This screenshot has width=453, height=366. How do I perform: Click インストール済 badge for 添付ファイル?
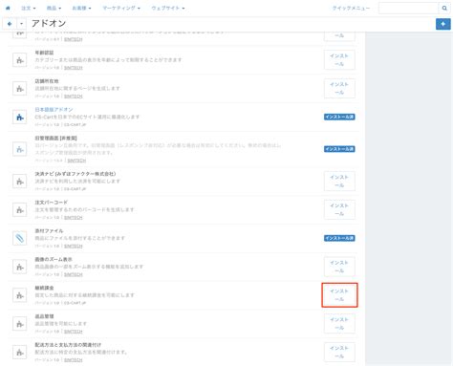339,238
